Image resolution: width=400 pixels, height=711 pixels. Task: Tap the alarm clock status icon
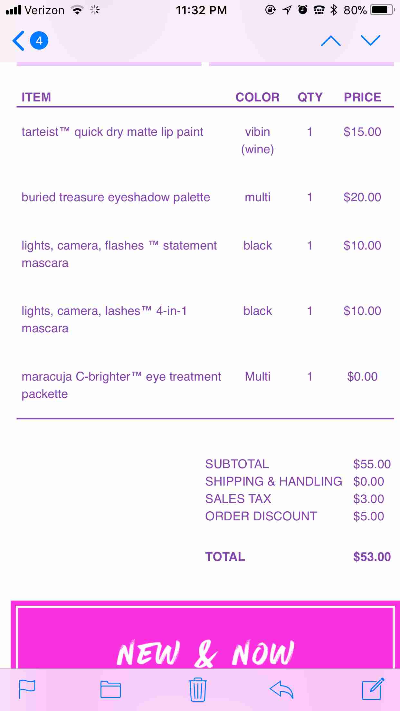point(302,10)
